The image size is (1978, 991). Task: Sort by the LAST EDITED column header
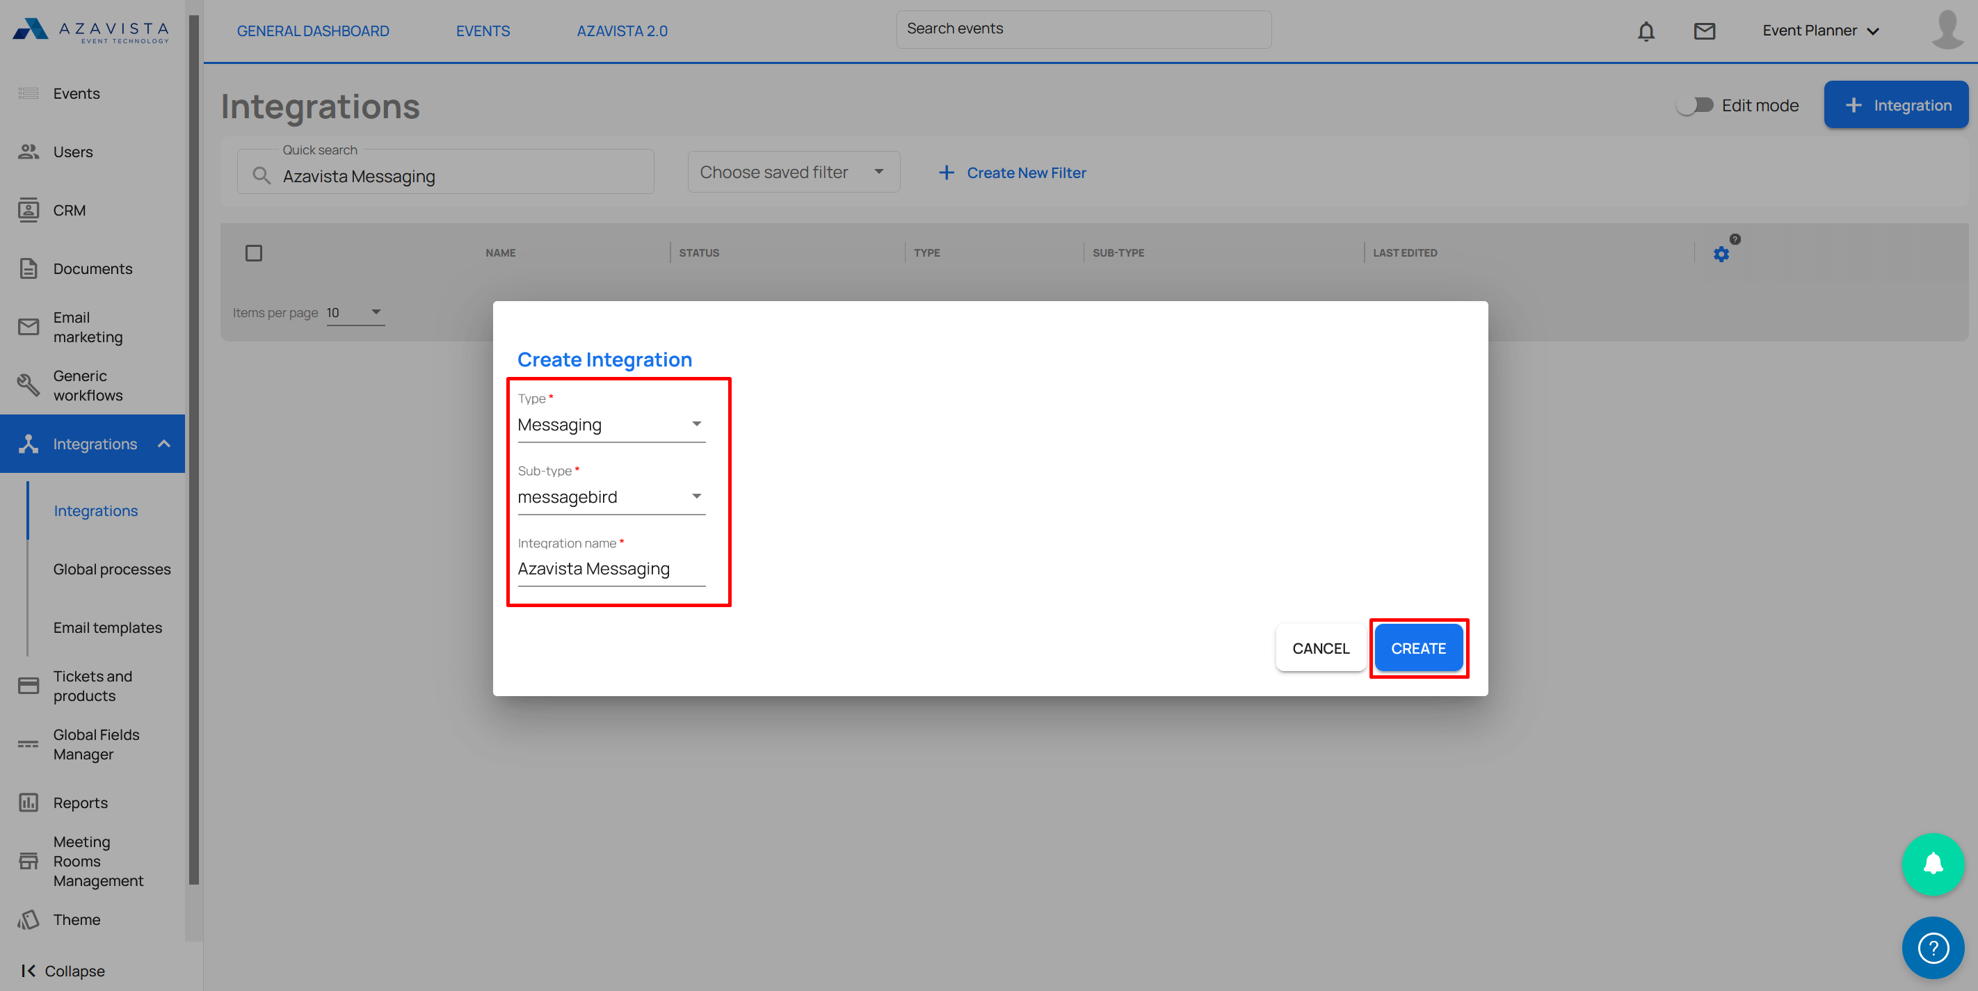(x=1404, y=252)
